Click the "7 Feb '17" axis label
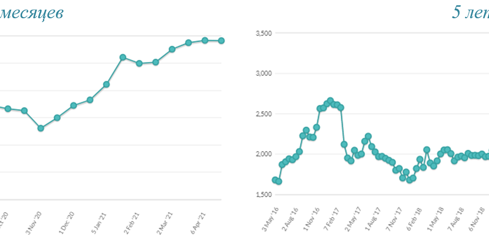The image size is (489, 244). (x=333, y=220)
